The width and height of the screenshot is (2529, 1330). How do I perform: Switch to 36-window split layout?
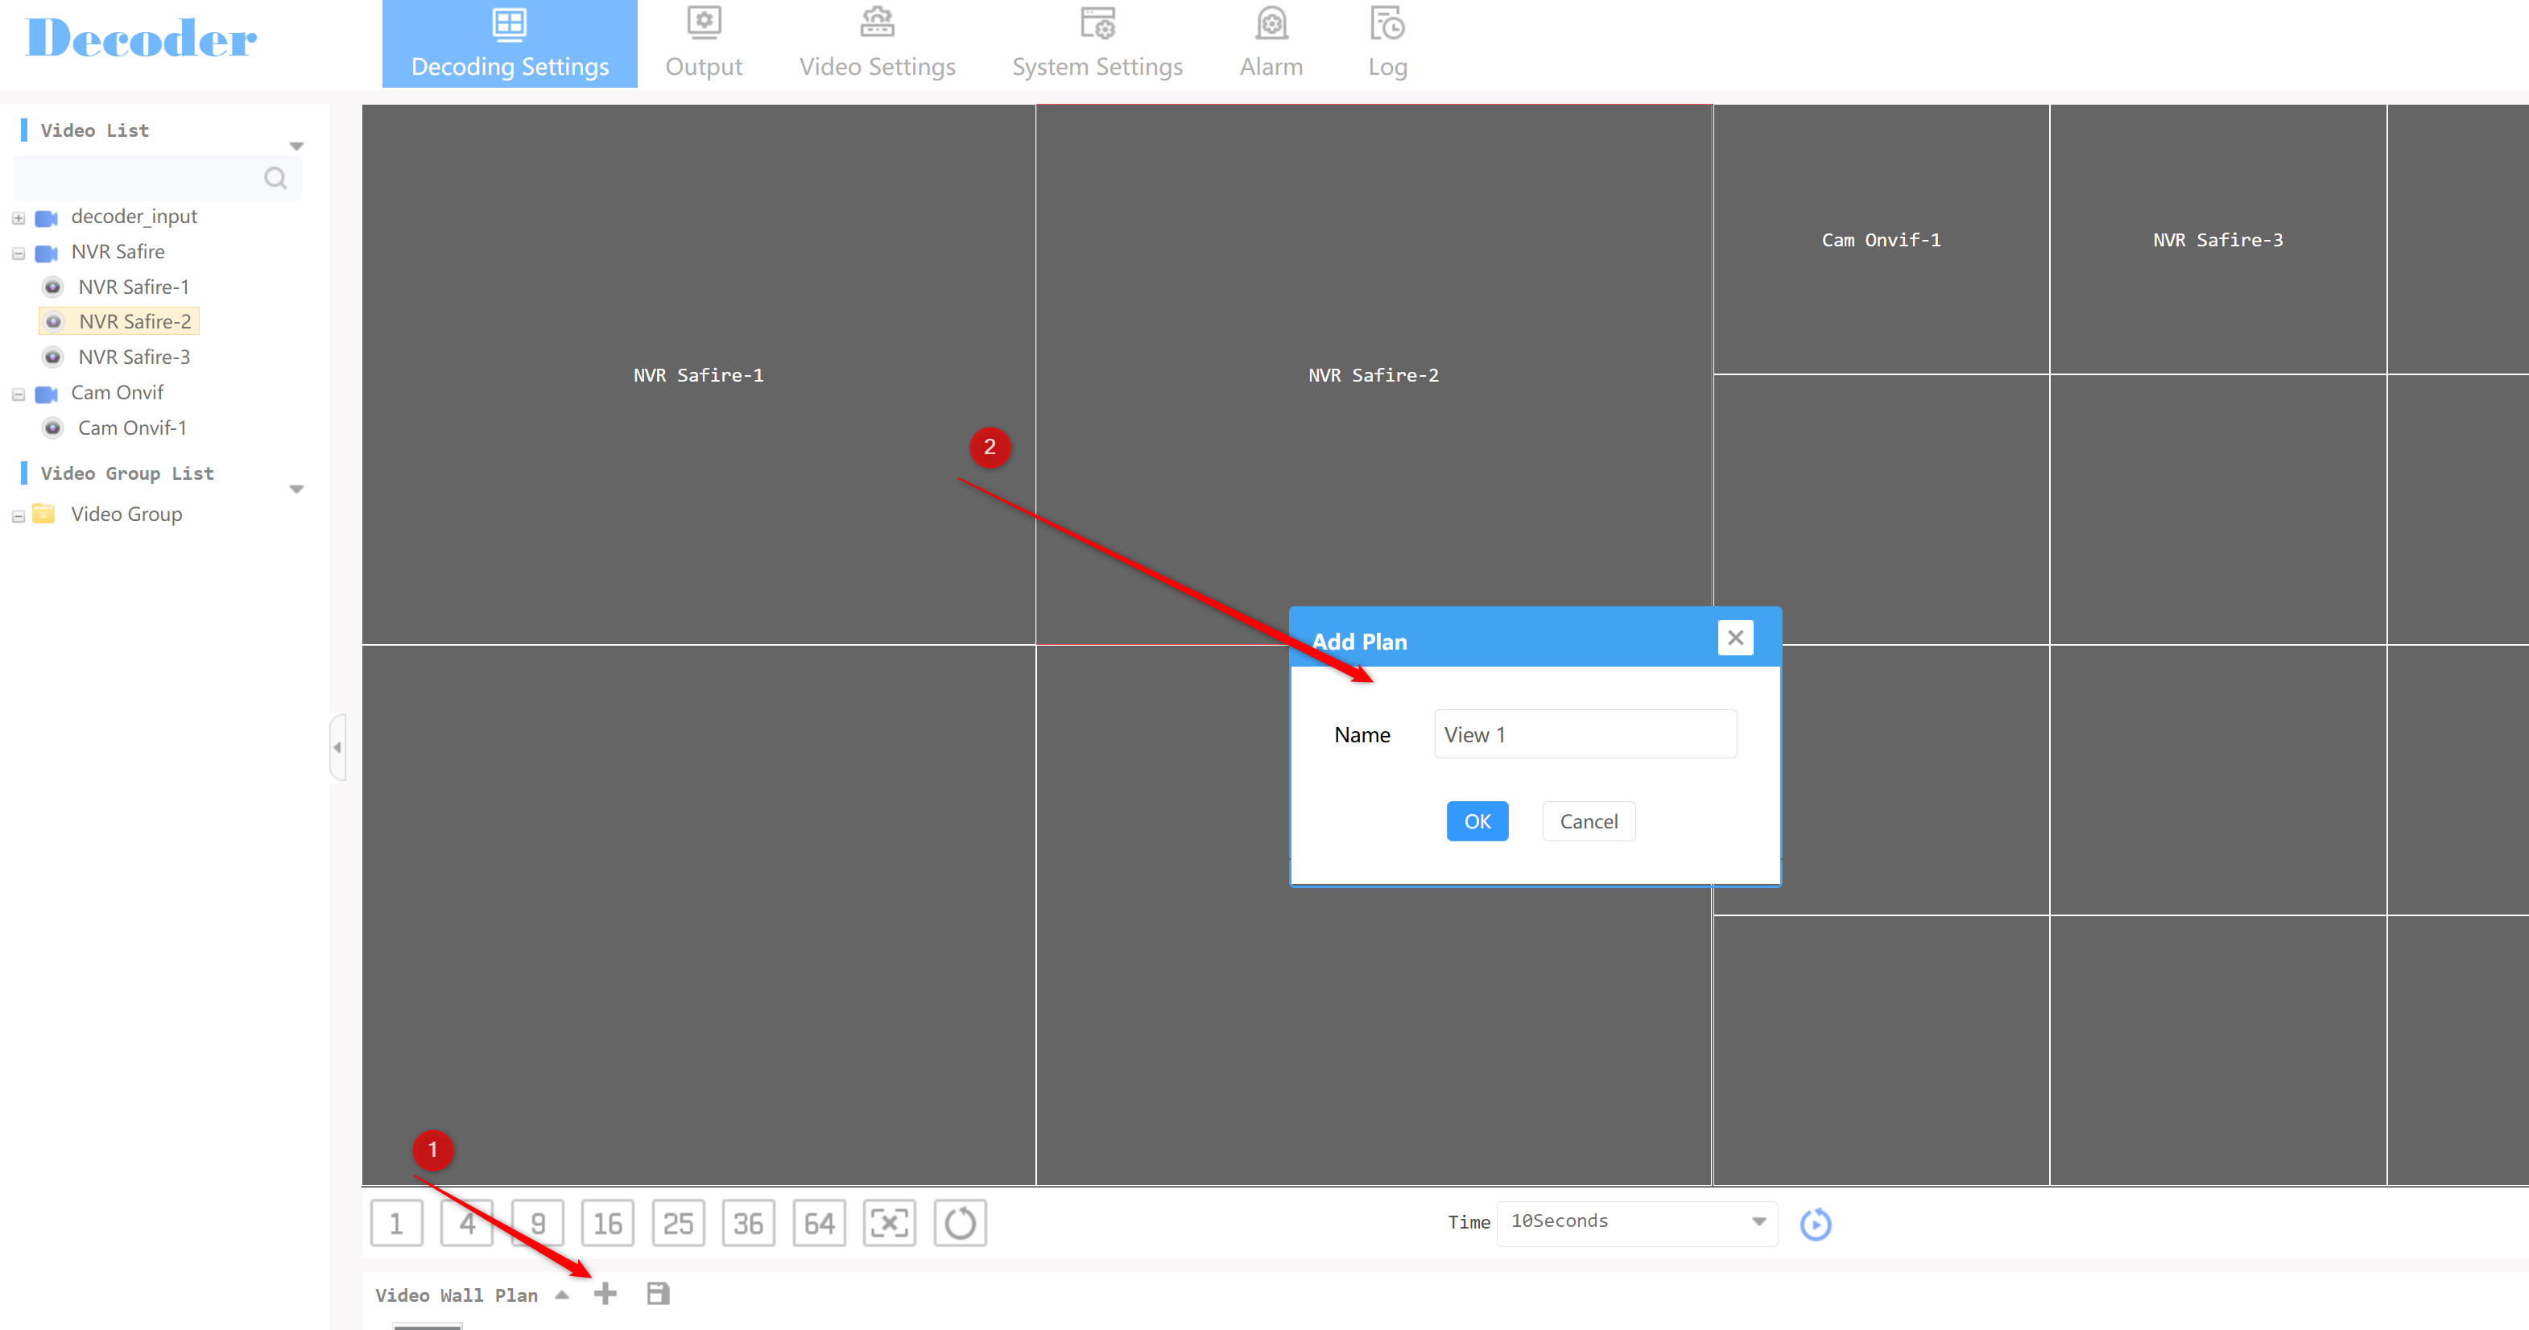pyautogui.click(x=748, y=1223)
